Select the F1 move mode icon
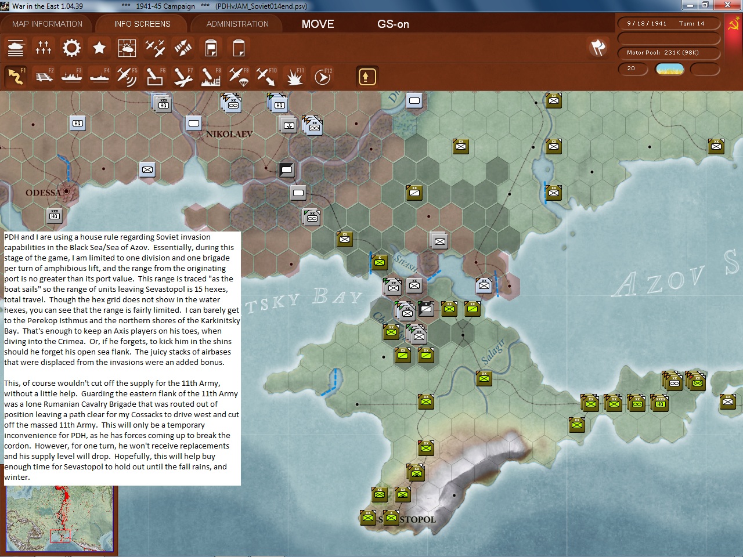The image size is (743, 557). click(x=16, y=77)
